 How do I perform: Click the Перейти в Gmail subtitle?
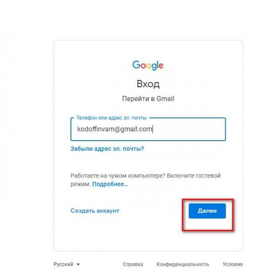148,99
